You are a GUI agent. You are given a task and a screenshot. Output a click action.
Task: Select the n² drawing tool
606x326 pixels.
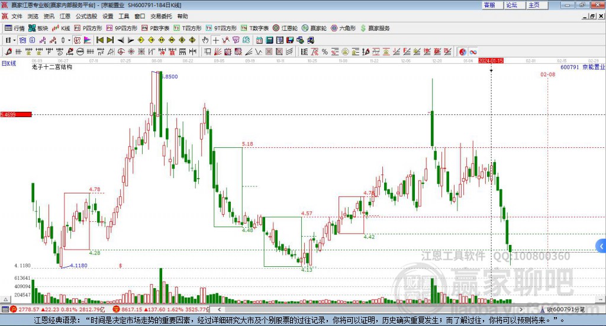[101, 51]
